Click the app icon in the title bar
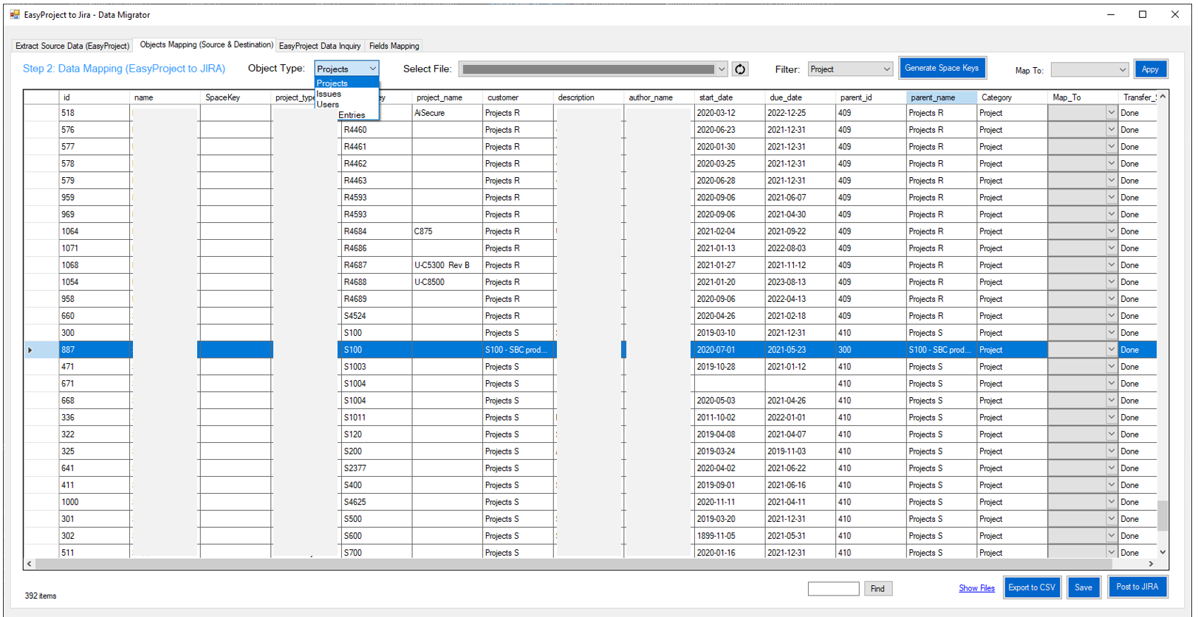This screenshot has height=617, width=1198. pyautogui.click(x=15, y=15)
